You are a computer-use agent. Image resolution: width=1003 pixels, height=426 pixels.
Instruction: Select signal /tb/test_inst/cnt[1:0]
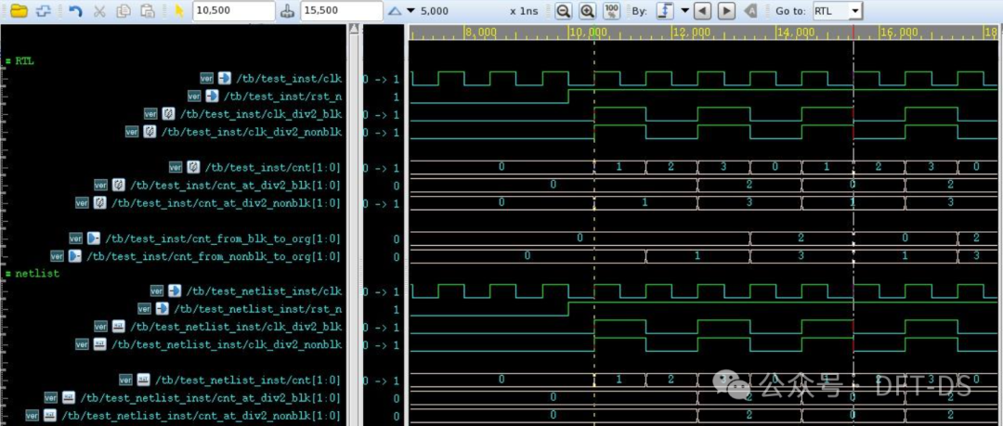(x=273, y=168)
